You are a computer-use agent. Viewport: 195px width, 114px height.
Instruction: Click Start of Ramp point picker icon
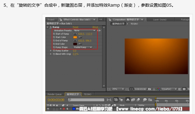[x=75, y=34]
